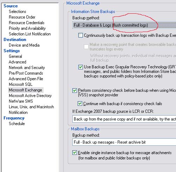
Task: Open Information Store Backup method dropdown
Action: (x=124, y=25)
